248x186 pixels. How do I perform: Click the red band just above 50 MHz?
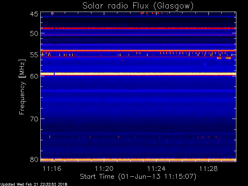[138, 28]
